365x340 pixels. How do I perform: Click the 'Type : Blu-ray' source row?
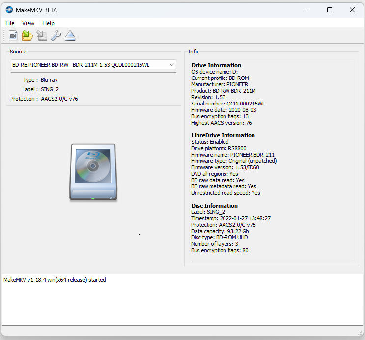(40, 80)
